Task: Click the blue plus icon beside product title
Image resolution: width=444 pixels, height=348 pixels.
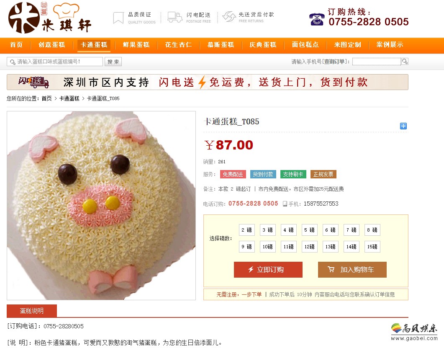Action: pyautogui.click(x=403, y=126)
